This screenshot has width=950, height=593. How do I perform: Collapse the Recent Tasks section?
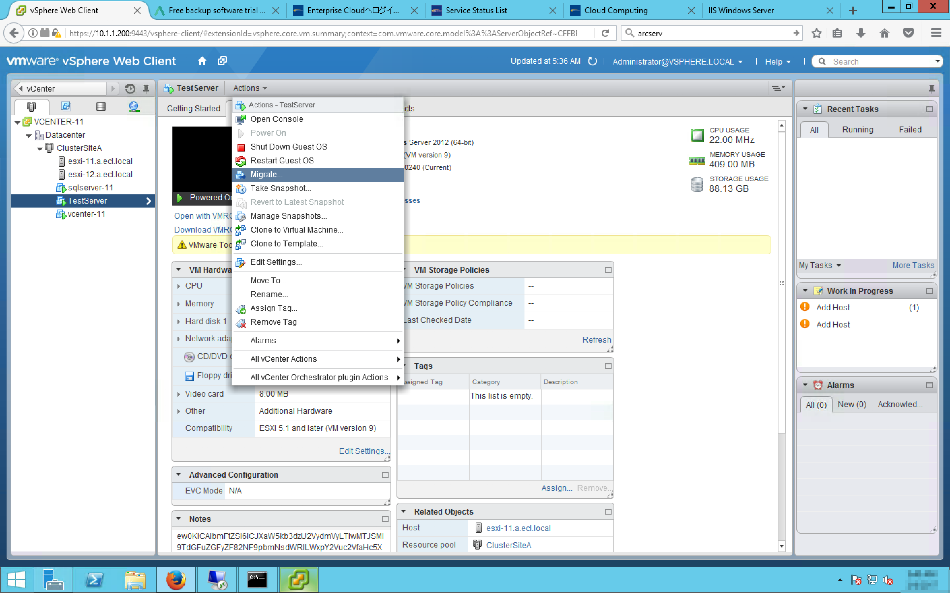click(x=805, y=109)
